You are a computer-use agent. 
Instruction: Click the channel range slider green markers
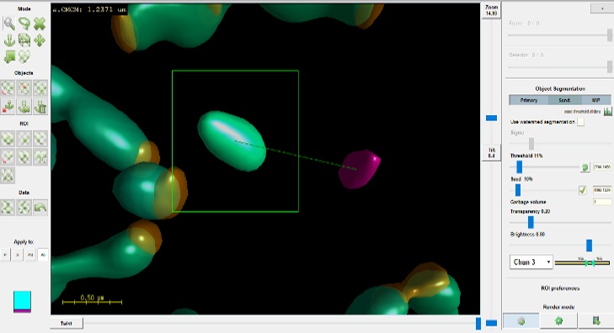590,262
